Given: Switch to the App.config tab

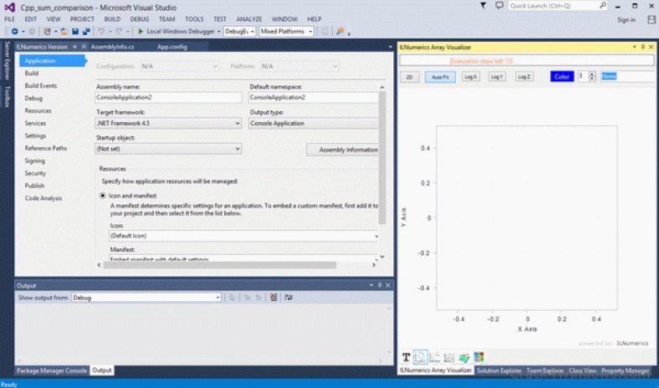Looking at the screenshot, I should pos(172,47).
